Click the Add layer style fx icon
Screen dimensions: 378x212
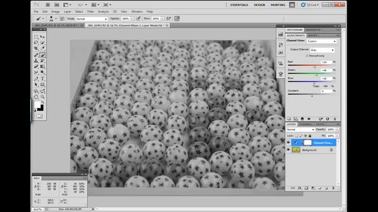pos(299,188)
